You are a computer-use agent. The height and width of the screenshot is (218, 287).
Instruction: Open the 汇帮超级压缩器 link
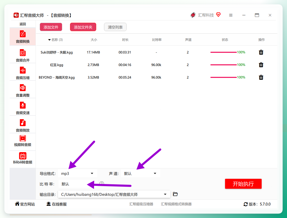click(141, 204)
